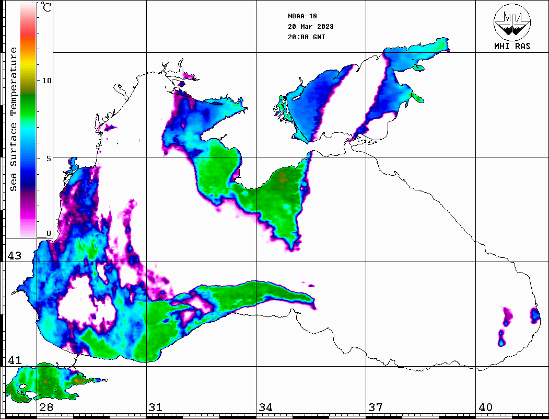Click the '10' tick on color scale
The width and height of the screenshot is (549, 419).
pyautogui.click(x=46, y=81)
